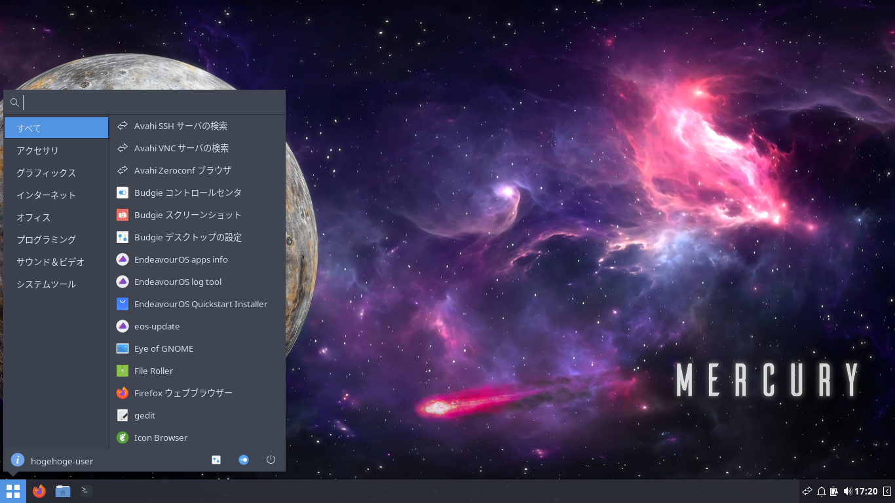
Task: Focus the application search field
Action: click(144, 102)
